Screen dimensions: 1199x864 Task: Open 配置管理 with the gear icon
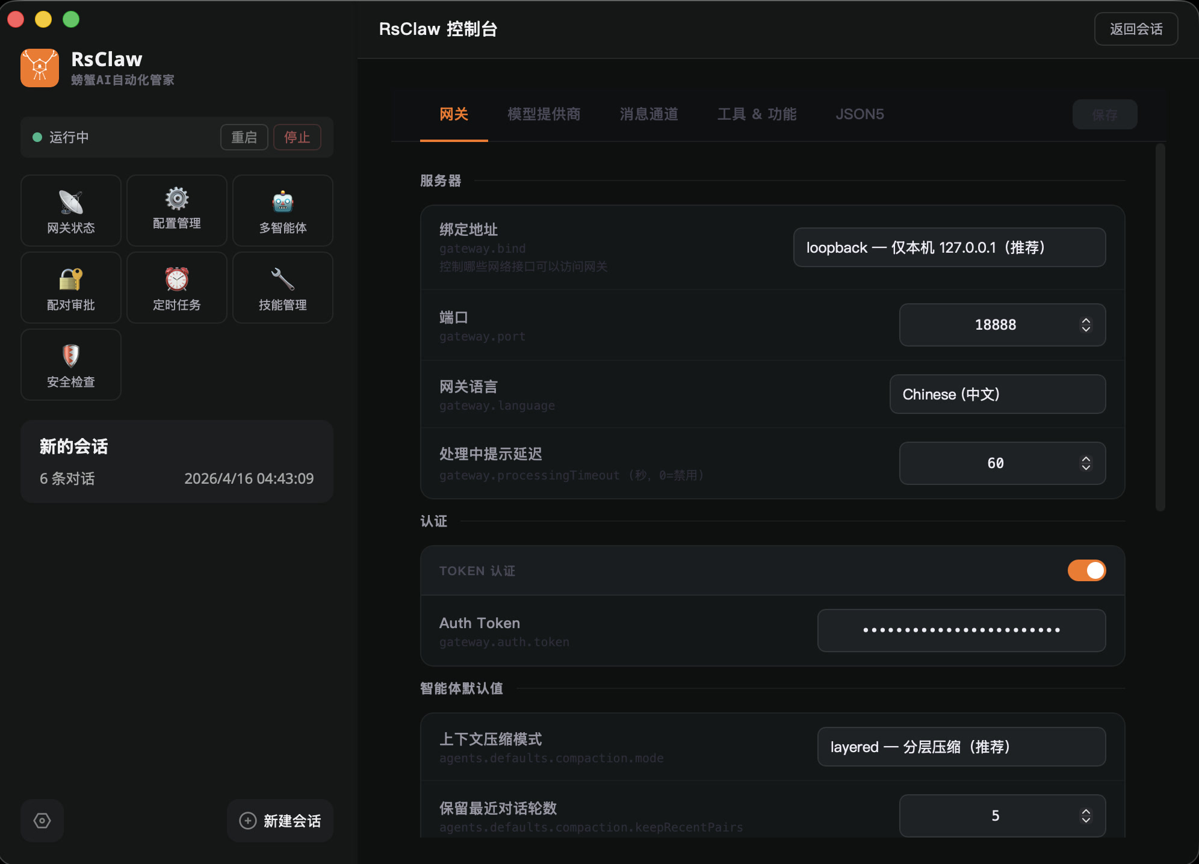tap(176, 211)
